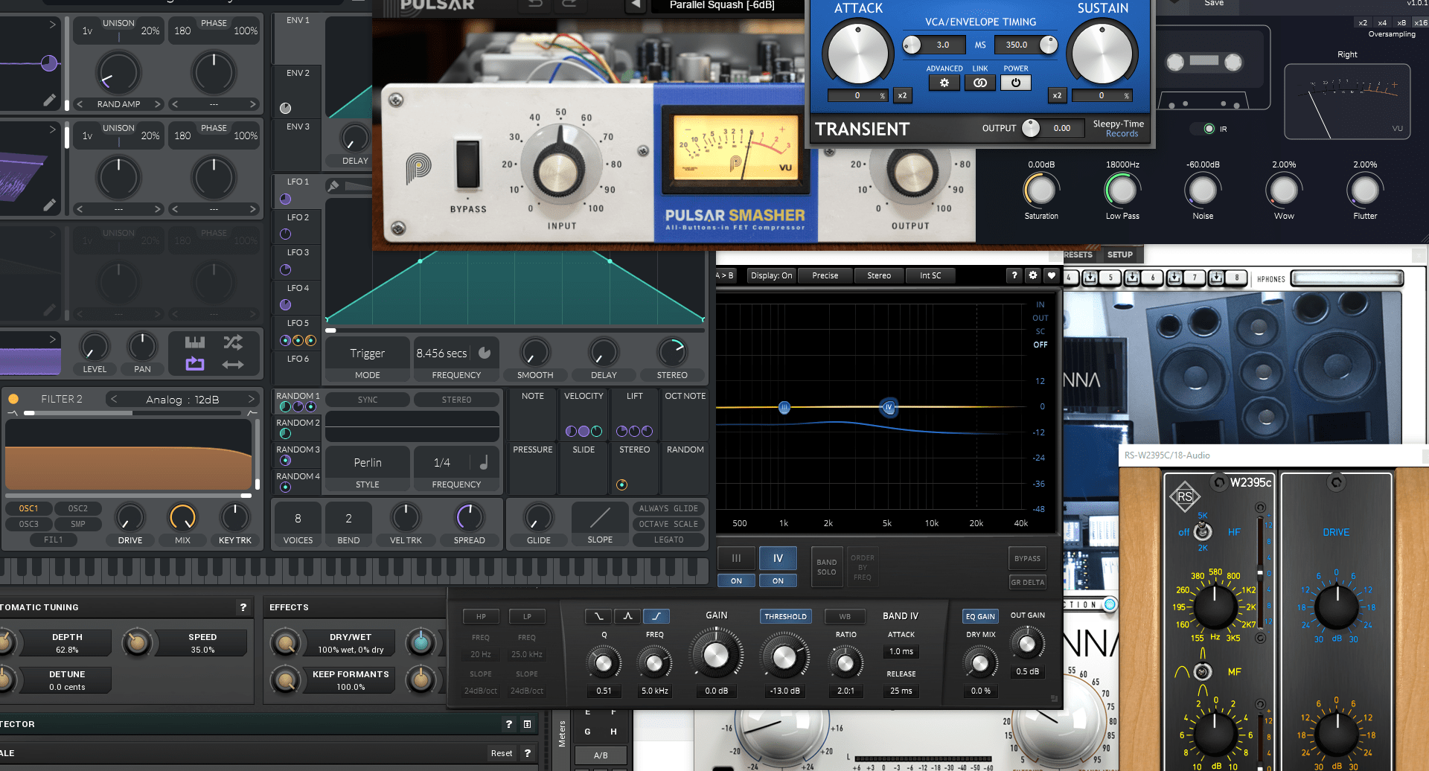Image resolution: width=1429 pixels, height=771 pixels.
Task: Click the heart icon in the EQ toolbar
Action: coord(1051,275)
